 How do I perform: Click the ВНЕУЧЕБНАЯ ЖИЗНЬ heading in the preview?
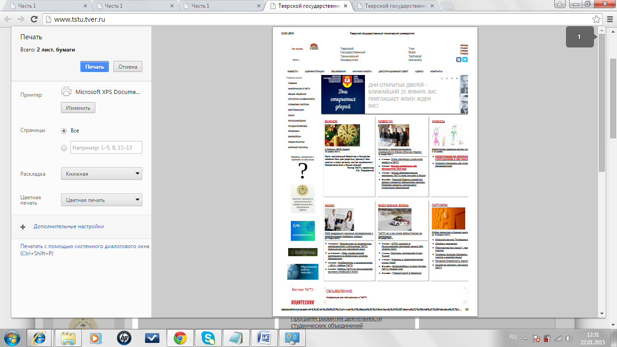(393, 205)
